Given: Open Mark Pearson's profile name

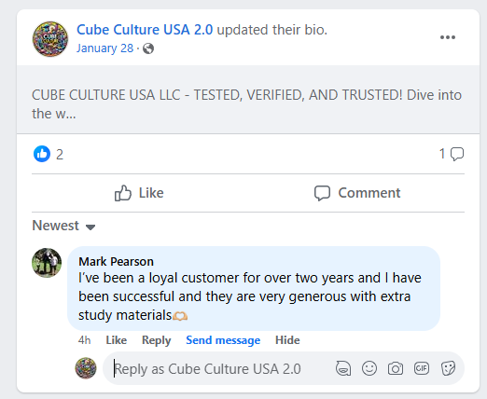Looking at the screenshot, I should [116, 261].
